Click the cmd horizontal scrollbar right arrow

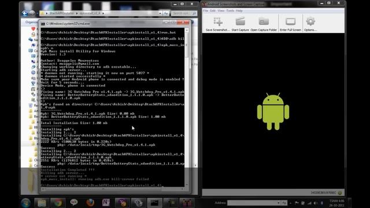coord(182,189)
